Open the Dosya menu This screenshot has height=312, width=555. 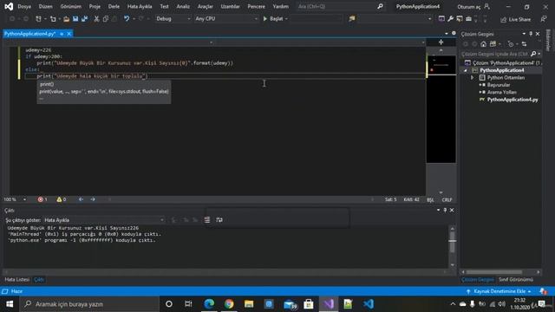click(24, 6)
